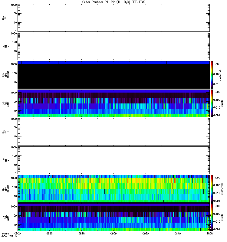Click the thc fbk edc12 spectrogram panel
This screenshot has width=227, height=242.
coord(113,188)
